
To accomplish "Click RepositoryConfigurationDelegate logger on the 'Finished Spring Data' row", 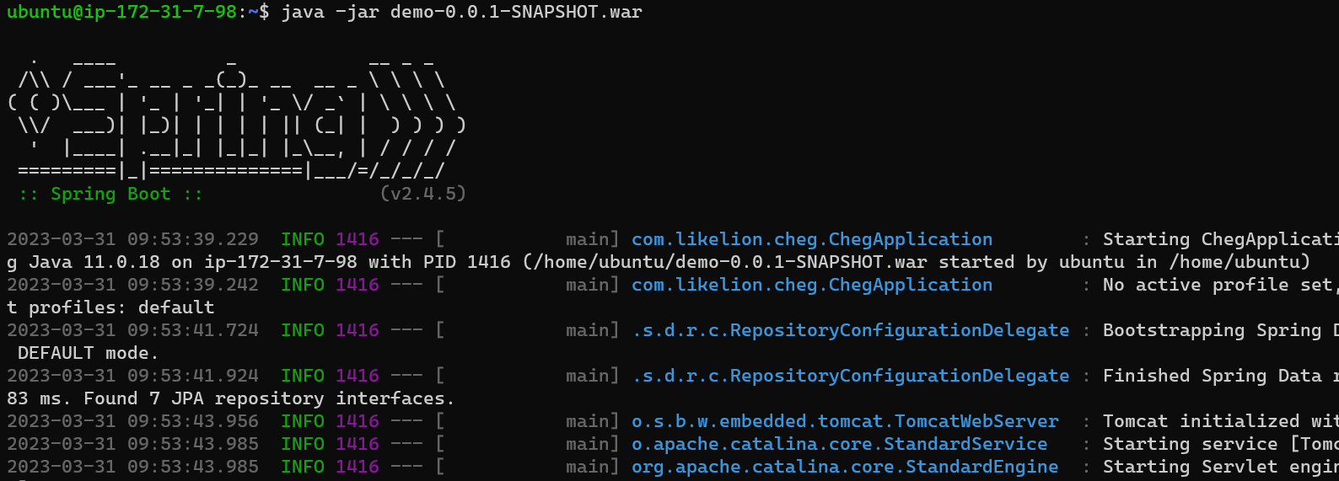I will [x=851, y=376].
